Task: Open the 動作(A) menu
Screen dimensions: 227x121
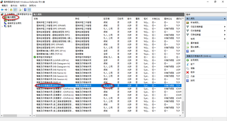Action: click(x=14, y=6)
